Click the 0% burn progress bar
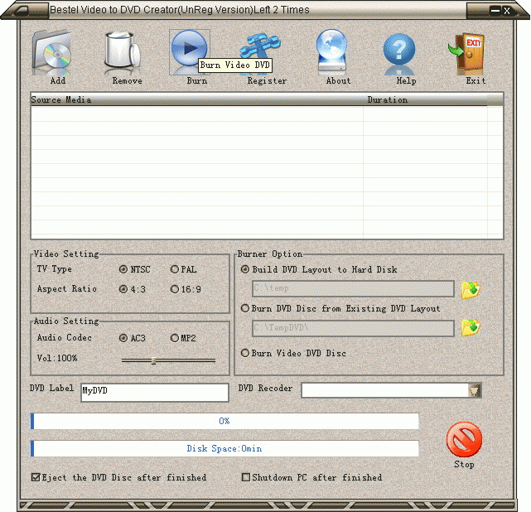The image size is (531, 512). pyautogui.click(x=224, y=421)
